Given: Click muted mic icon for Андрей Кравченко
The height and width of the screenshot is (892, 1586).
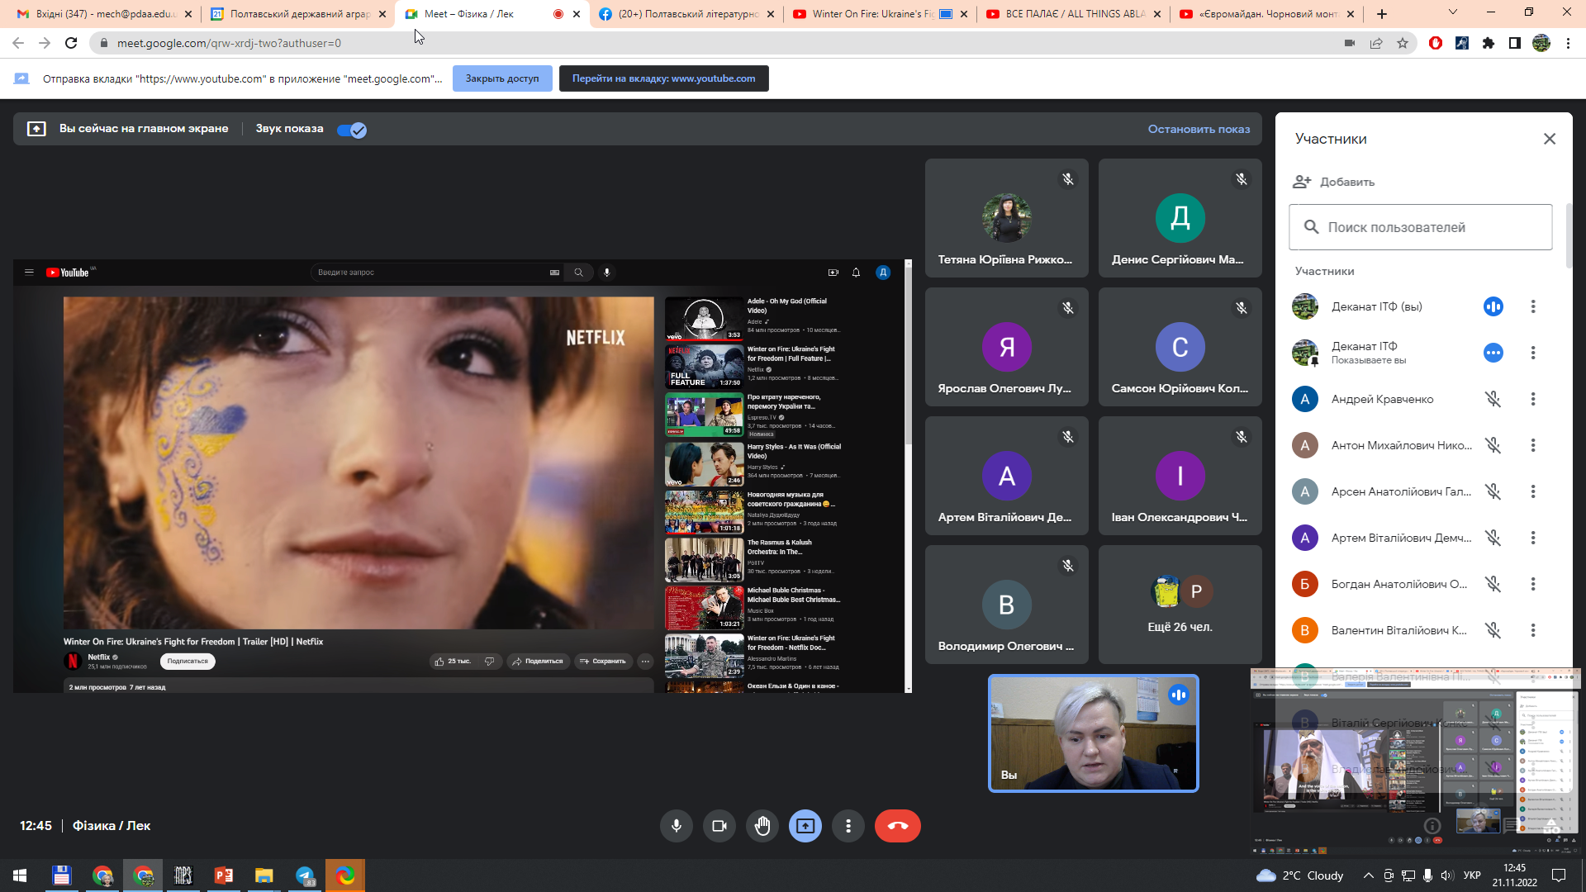Looking at the screenshot, I should 1493,399.
